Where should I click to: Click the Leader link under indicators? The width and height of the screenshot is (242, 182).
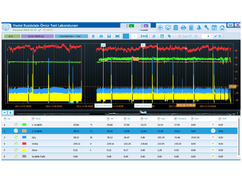point(144,30)
